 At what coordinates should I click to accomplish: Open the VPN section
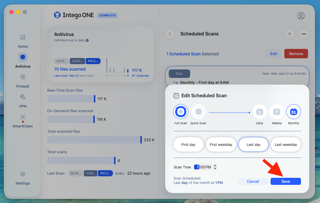point(23,101)
